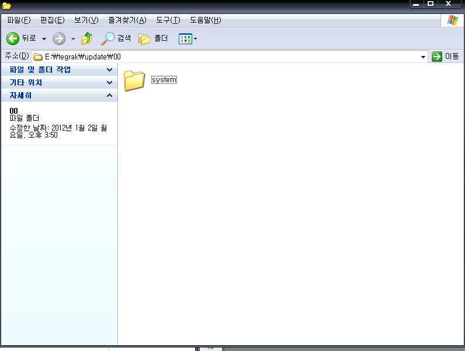Click the Views icon in toolbar
Viewport: 465px width, 351px height.
point(185,38)
